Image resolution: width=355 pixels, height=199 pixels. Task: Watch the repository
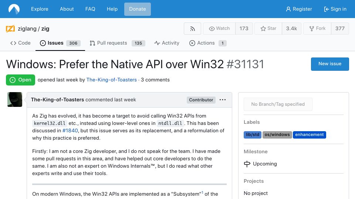(x=219, y=29)
